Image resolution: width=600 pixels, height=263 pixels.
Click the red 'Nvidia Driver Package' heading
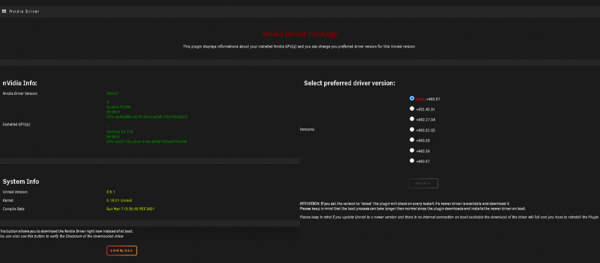299,34
